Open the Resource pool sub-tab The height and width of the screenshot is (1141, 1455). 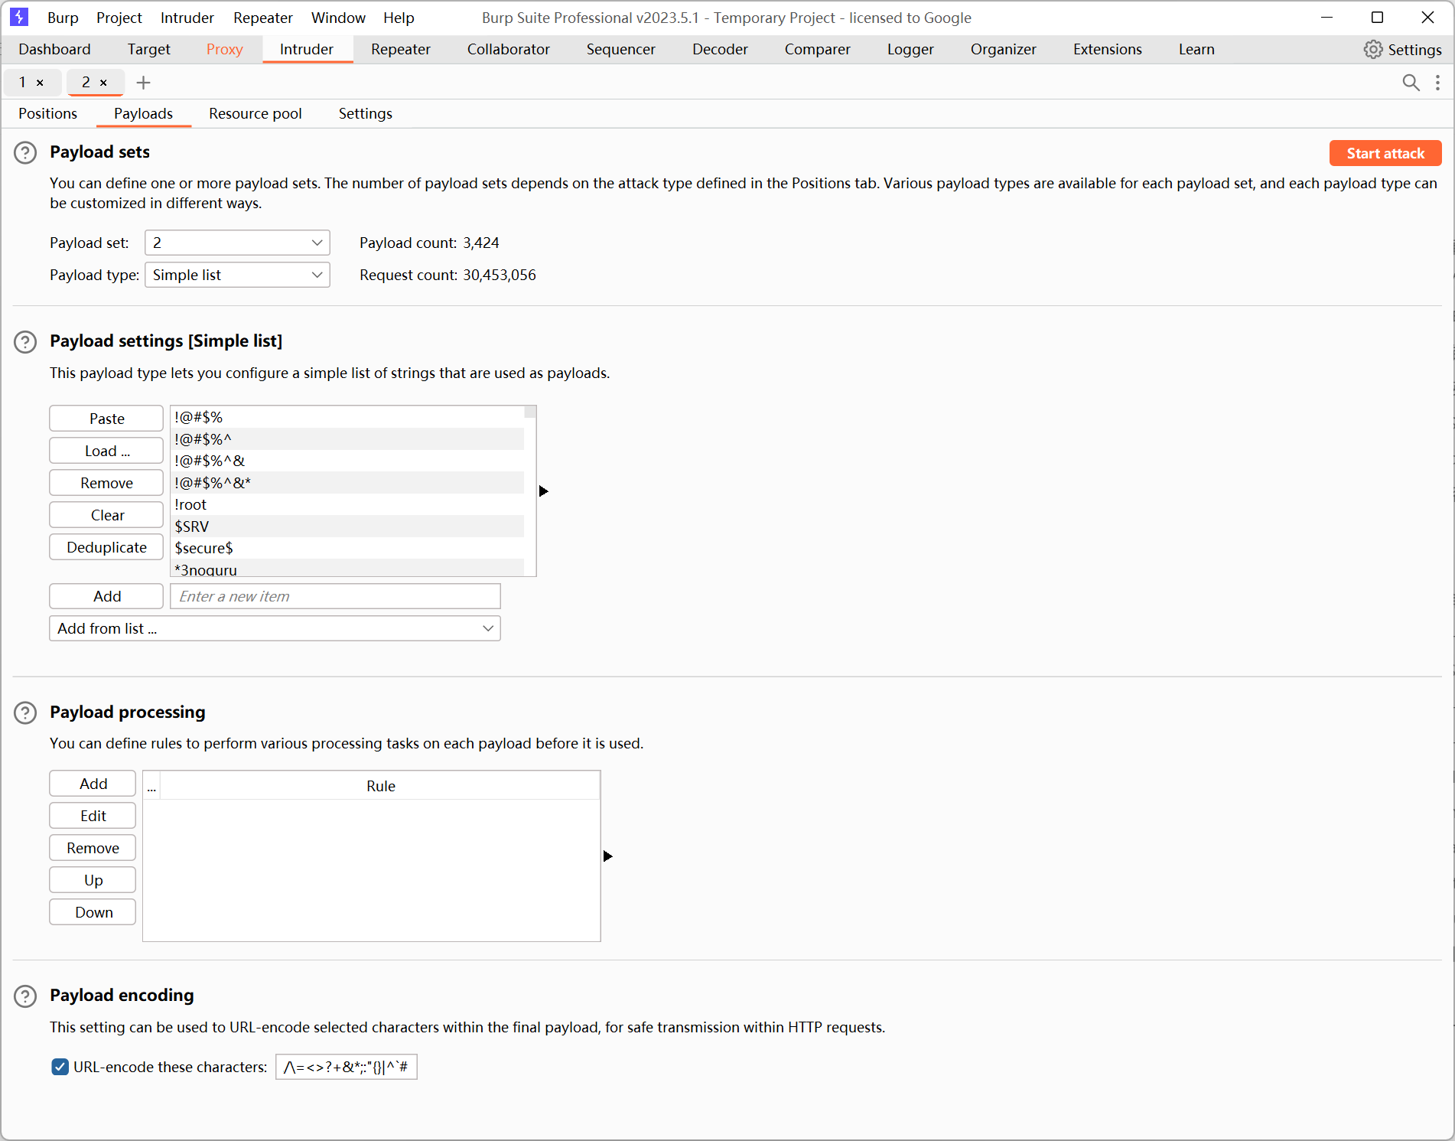click(x=256, y=113)
